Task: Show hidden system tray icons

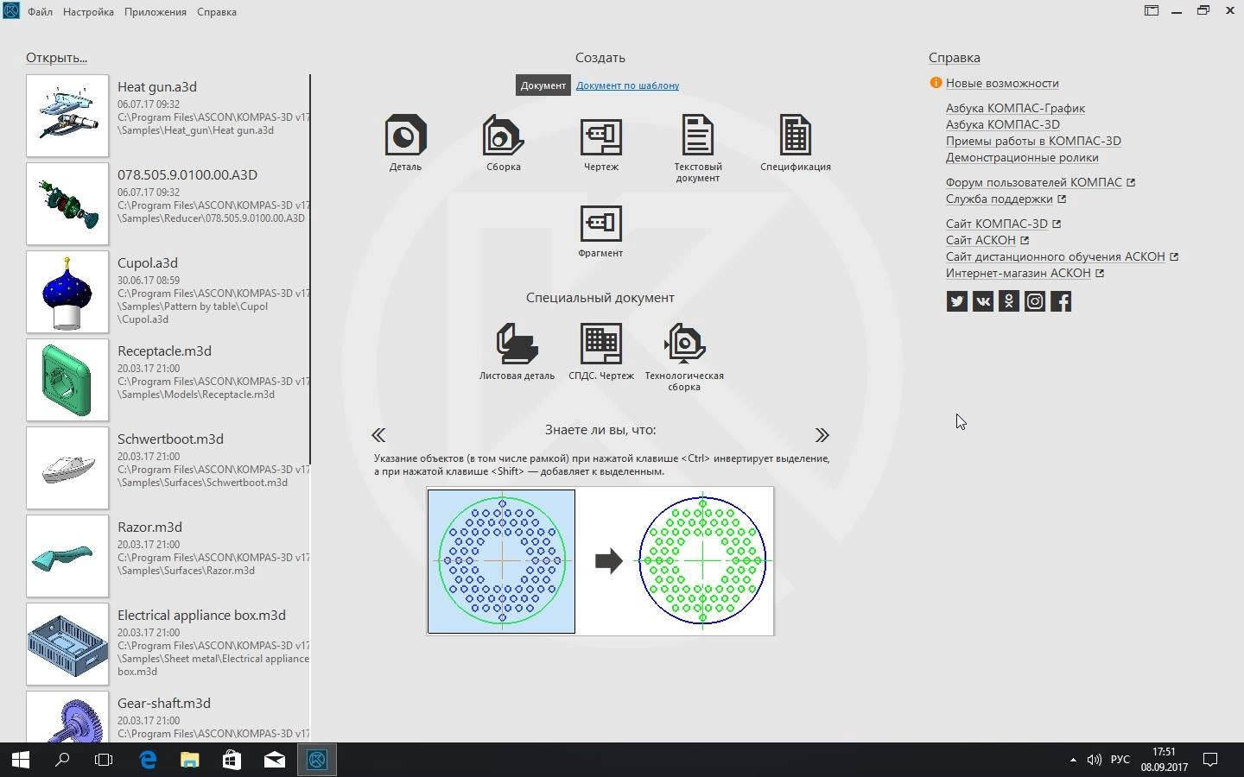Action: point(1073,760)
